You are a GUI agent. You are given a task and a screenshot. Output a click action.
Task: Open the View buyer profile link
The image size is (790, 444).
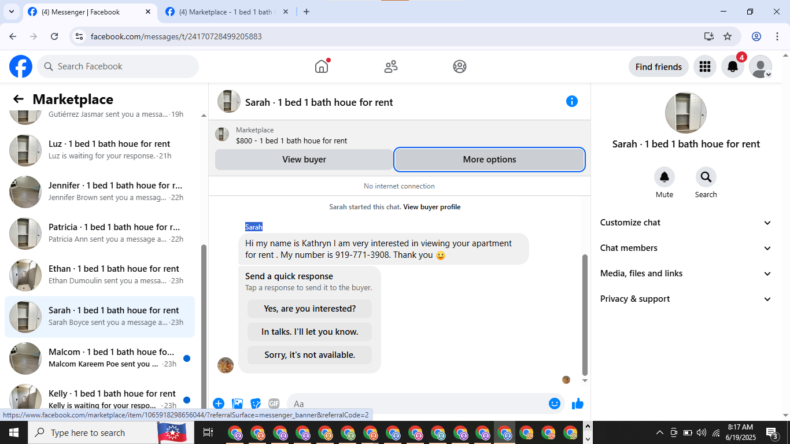[432, 207]
